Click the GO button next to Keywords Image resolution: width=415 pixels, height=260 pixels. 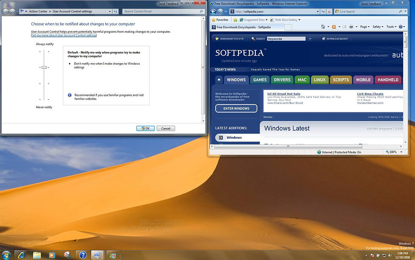point(310,39)
